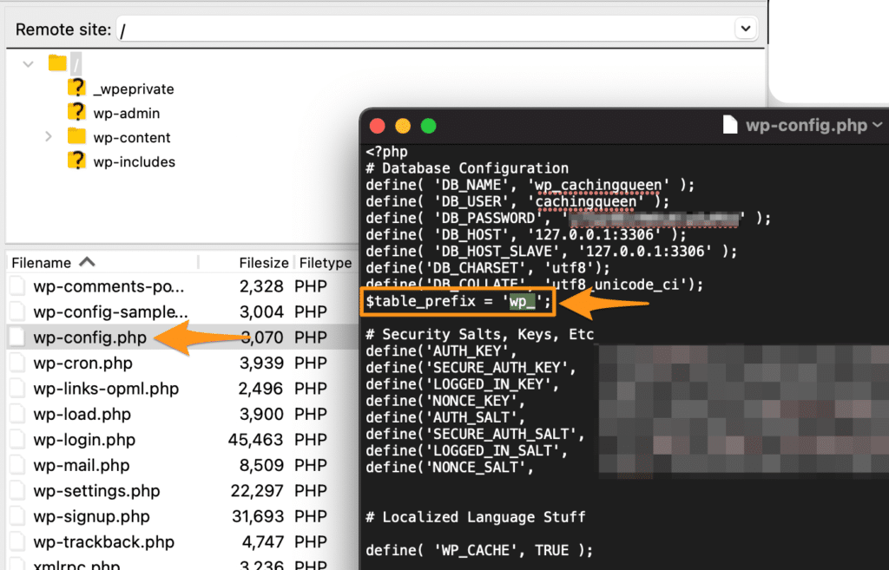This screenshot has height=570, width=889.
Task: Open the wp-config.php title dropdown chevron
Action: pos(878,126)
